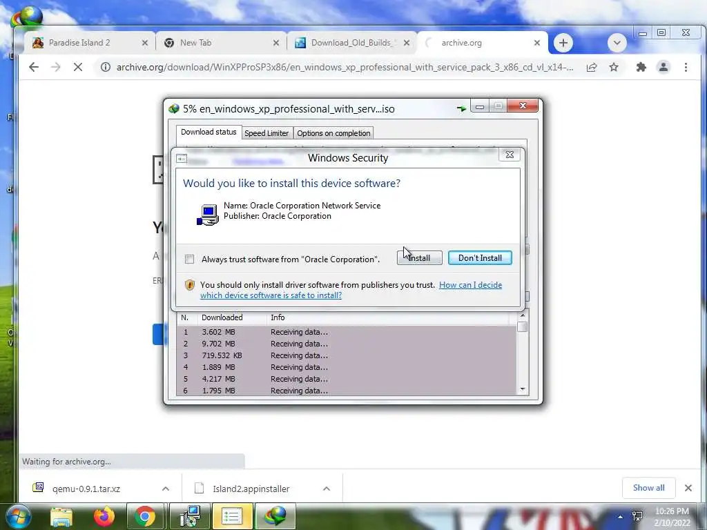This screenshot has width=707, height=530.
Task: Open Chrome profile avatar icon
Action: click(664, 67)
